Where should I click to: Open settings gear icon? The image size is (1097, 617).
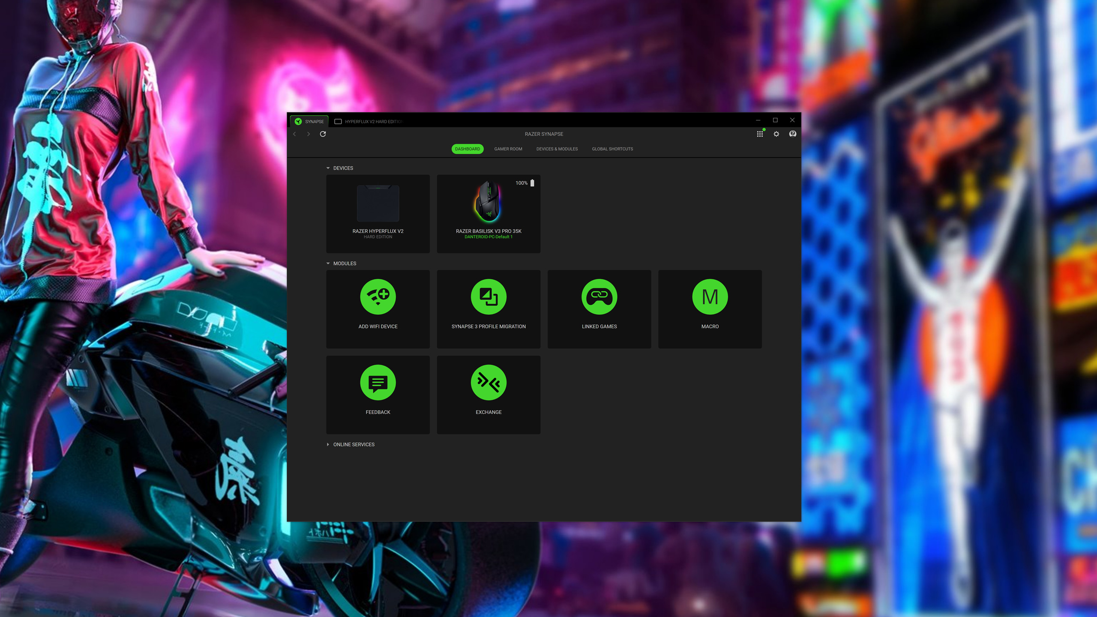(776, 134)
